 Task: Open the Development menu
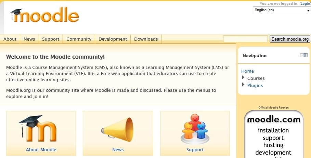[x=113, y=39]
